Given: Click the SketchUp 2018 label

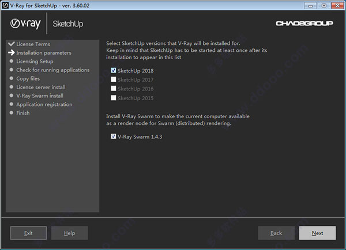Looking at the screenshot, I should point(136,70).
